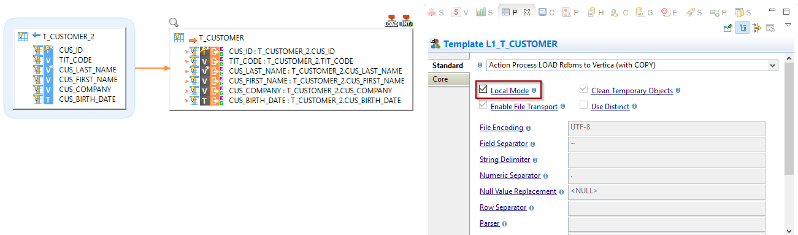Click the Clean Temporary Objects link
Image resolution: width=798 pixels, height=235 pixels.
632,91
